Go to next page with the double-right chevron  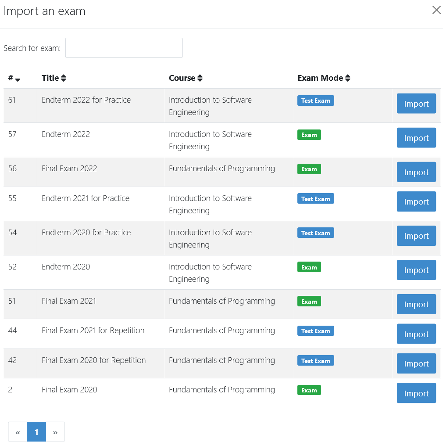pos(55,432)
